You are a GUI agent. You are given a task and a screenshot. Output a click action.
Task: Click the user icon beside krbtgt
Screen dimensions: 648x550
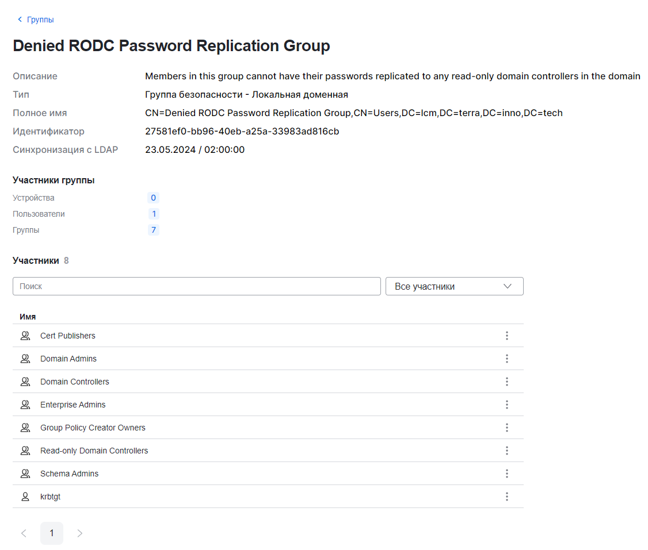25,497
